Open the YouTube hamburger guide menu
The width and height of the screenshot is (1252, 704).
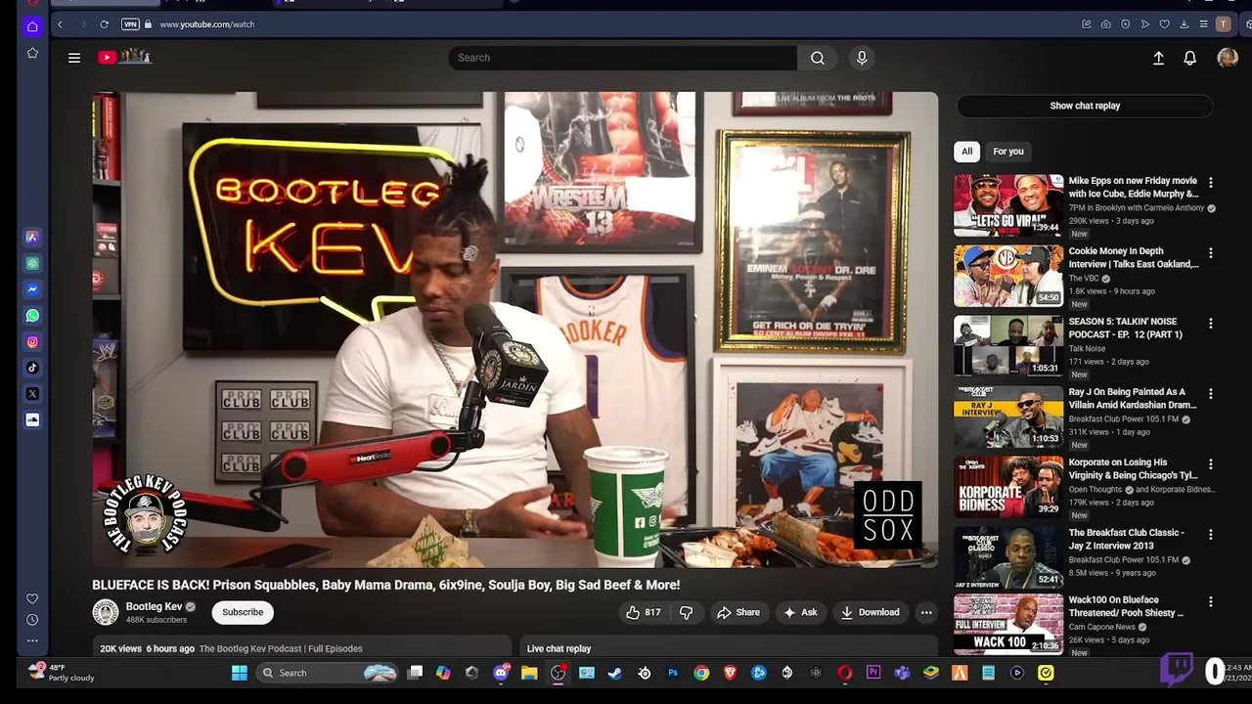(74, 58)
